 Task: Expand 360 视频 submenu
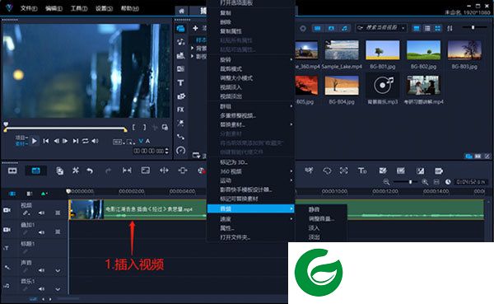pyautogui.click(x=250, y=171)
